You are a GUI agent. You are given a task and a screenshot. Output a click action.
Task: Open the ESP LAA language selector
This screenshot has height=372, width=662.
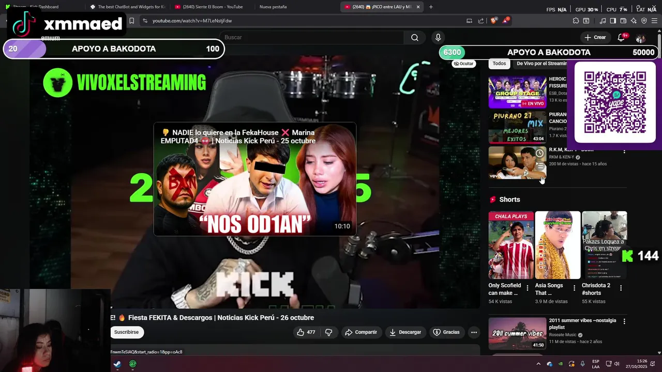pos(596,364)
